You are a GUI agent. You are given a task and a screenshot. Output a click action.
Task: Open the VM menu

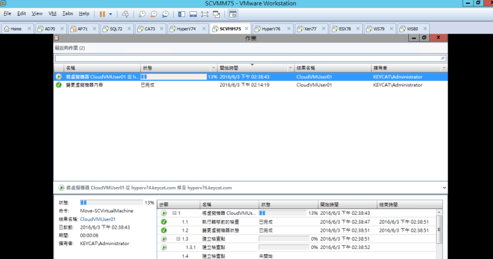click(x=51, y=13)
